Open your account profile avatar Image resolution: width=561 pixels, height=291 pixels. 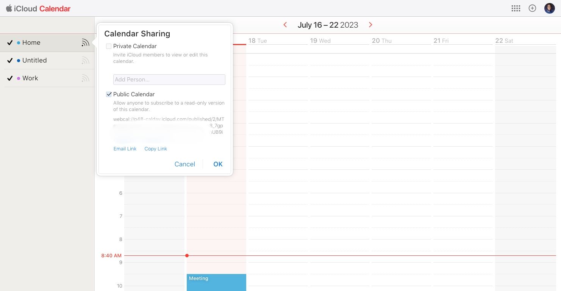click(549, 8)
